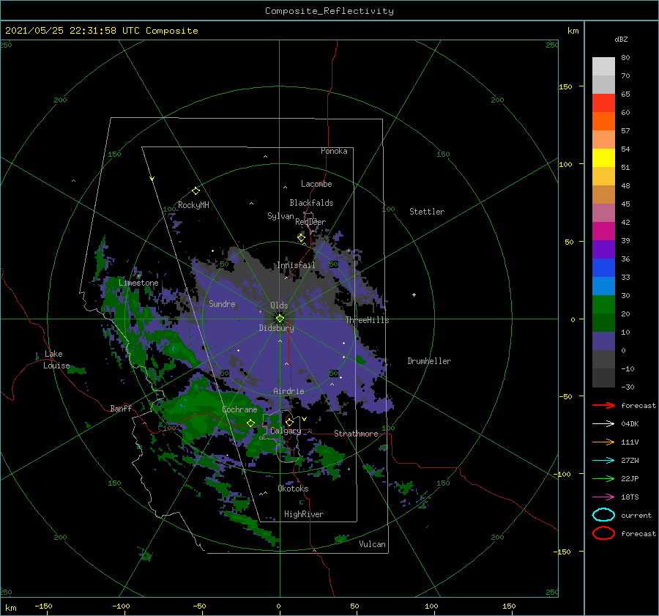Click the Composite_Reflectivity title text
Image resolution: width=659 pixels, height=616 pixels.
point(329,11)
